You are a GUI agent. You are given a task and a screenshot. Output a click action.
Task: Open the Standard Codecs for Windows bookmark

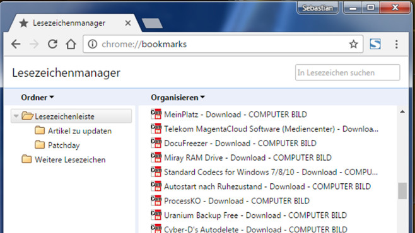[271, 172]
